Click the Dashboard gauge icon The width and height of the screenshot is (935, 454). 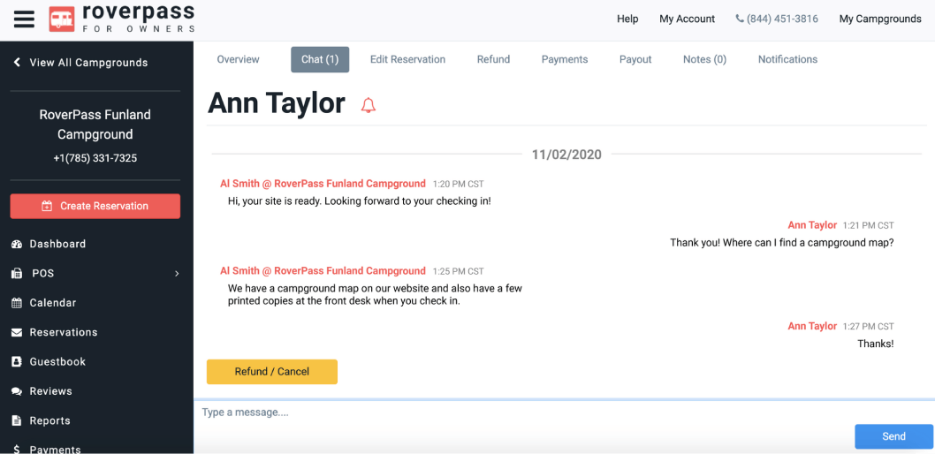[x=18, y=244]
